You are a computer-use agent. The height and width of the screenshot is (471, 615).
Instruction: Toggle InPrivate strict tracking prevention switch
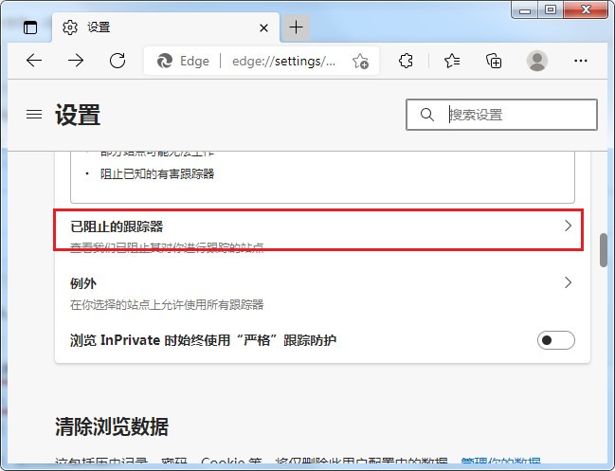556,340
